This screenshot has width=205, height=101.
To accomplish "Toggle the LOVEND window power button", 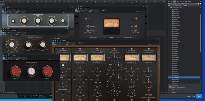I will [x=4, y=58].
